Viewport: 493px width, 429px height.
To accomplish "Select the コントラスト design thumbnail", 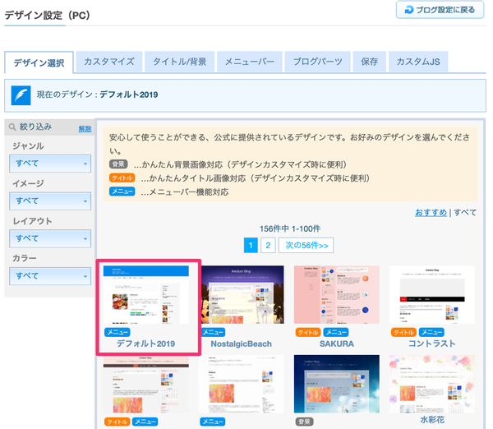I will (432, 295).
